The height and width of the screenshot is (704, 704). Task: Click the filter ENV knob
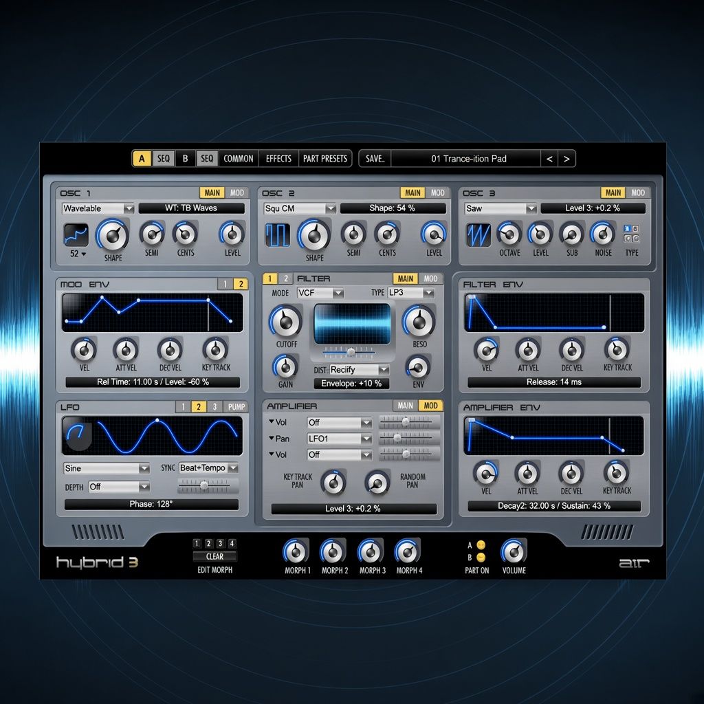[x=417, y=368]
